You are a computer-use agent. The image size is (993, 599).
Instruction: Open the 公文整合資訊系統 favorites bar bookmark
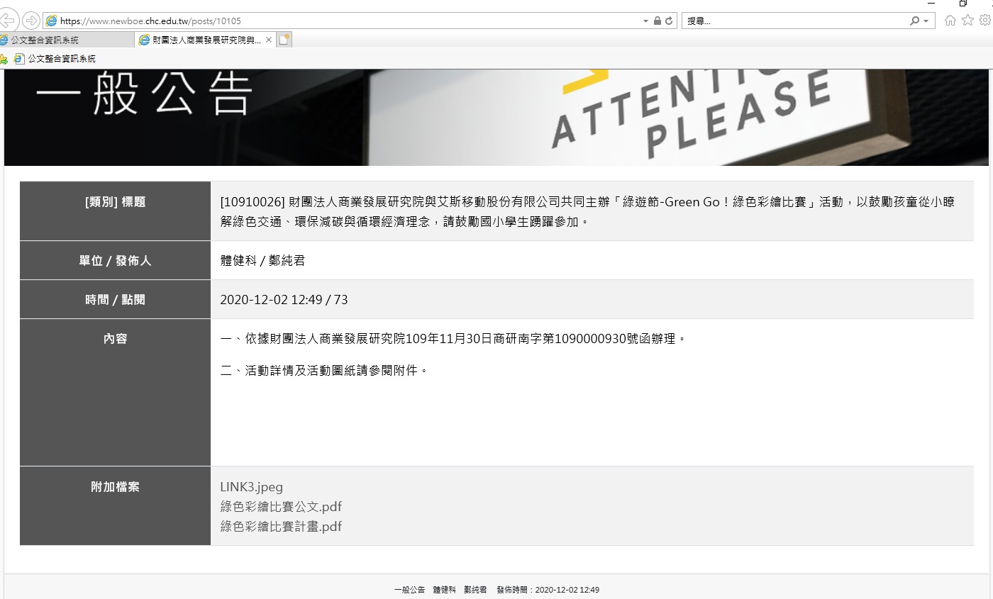point(55,59)
